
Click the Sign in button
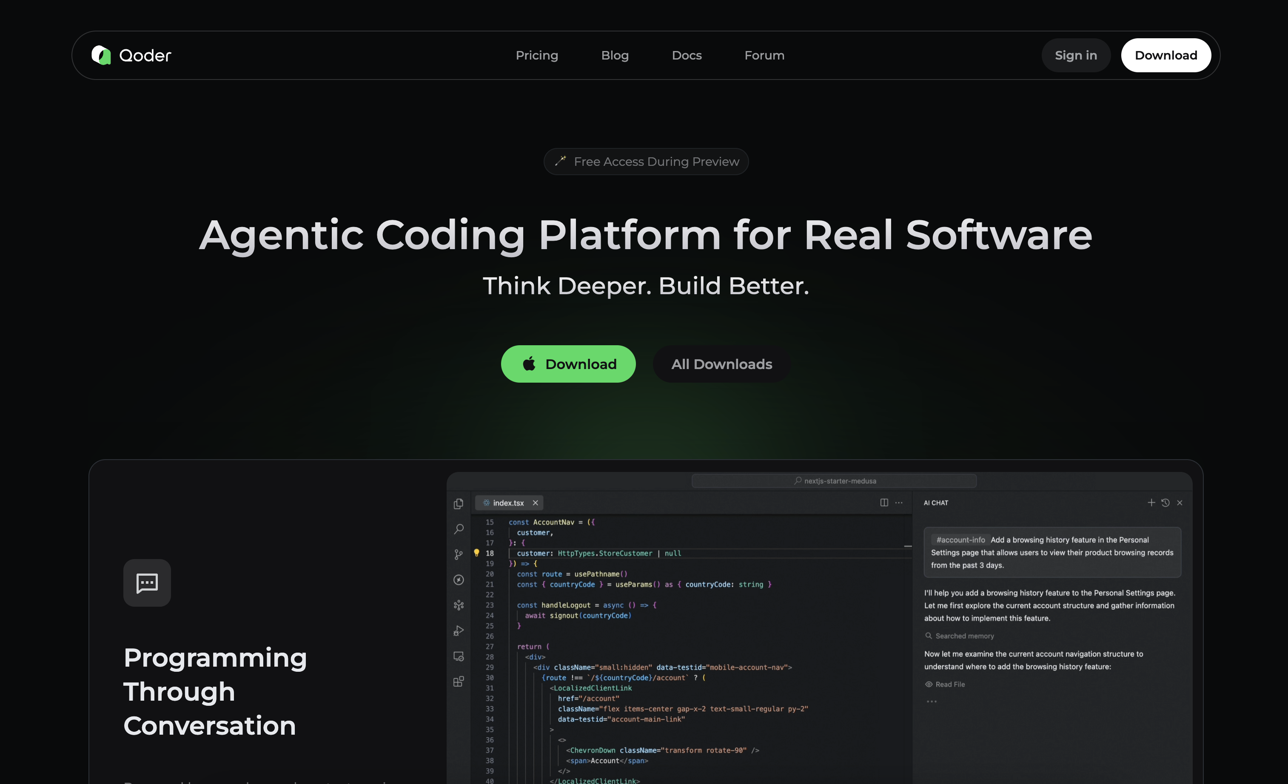coord(1075,55)
